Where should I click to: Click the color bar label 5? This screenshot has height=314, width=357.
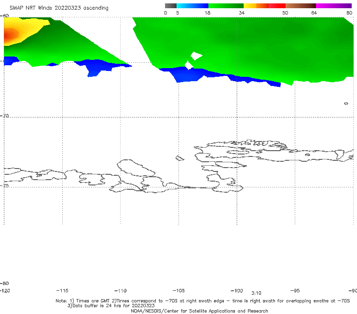(178, 13)
